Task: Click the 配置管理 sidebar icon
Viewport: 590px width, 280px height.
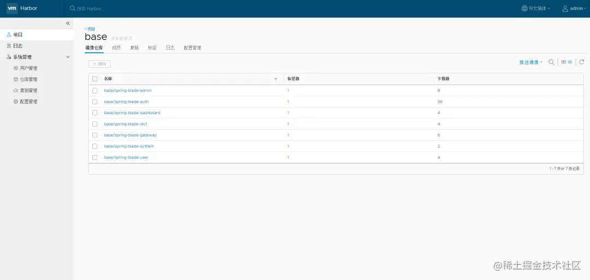Action: click(x=16, y=102)
